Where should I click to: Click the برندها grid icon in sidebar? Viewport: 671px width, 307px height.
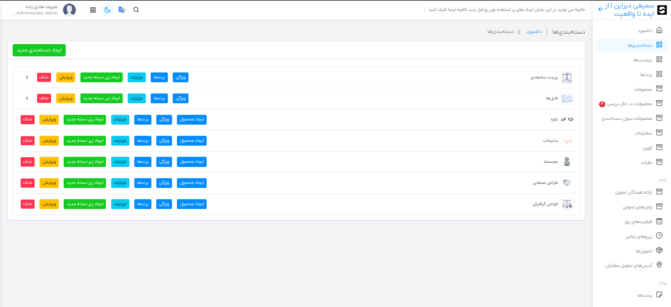point(659,74)
